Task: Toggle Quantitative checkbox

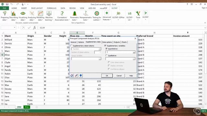Action: [106, 49]
